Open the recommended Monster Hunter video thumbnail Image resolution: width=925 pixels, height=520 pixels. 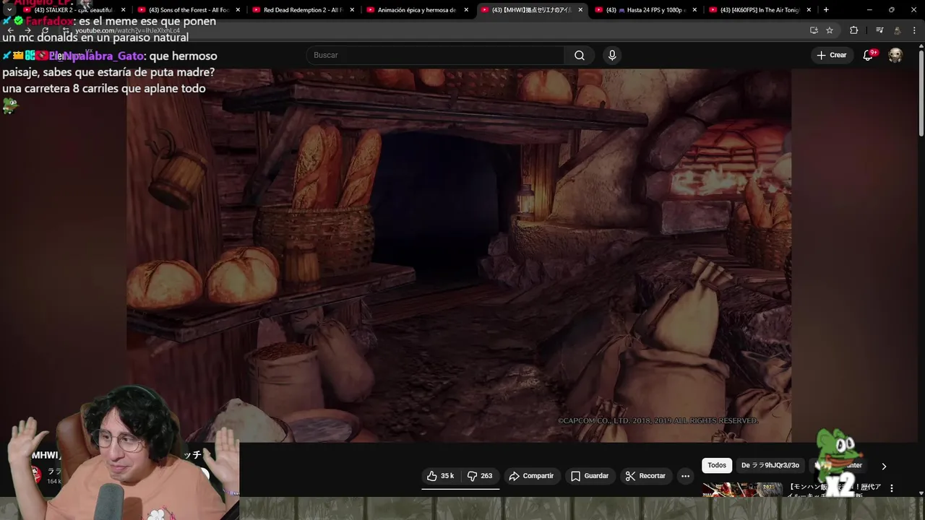coord(742,490)
